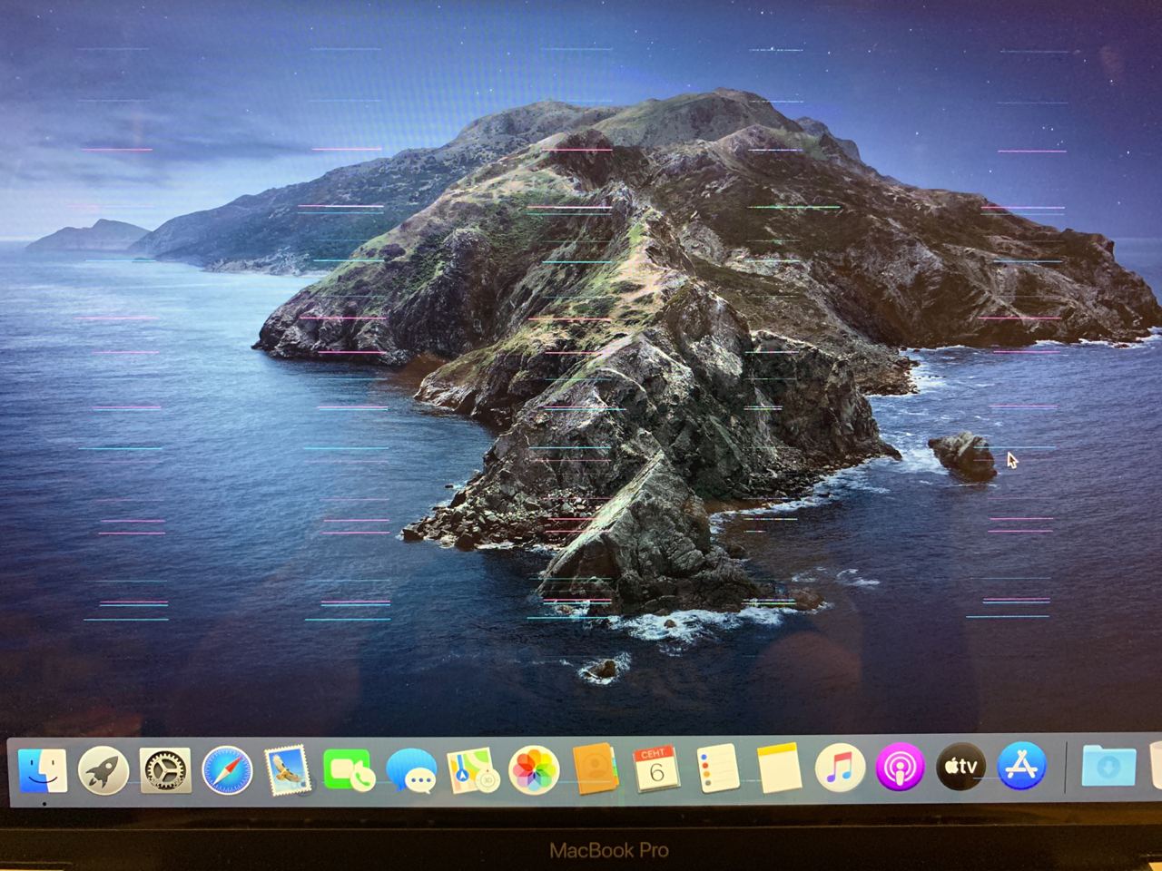Screen dimensions: 1162x871
Task: Launch Photos colorful flower icon
Action: (x=534, y=770)
